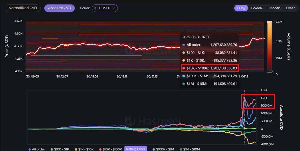Click the volume gradient slider handle
The width and height of the screenshot is (300, 151).
[x=269, y=72]
